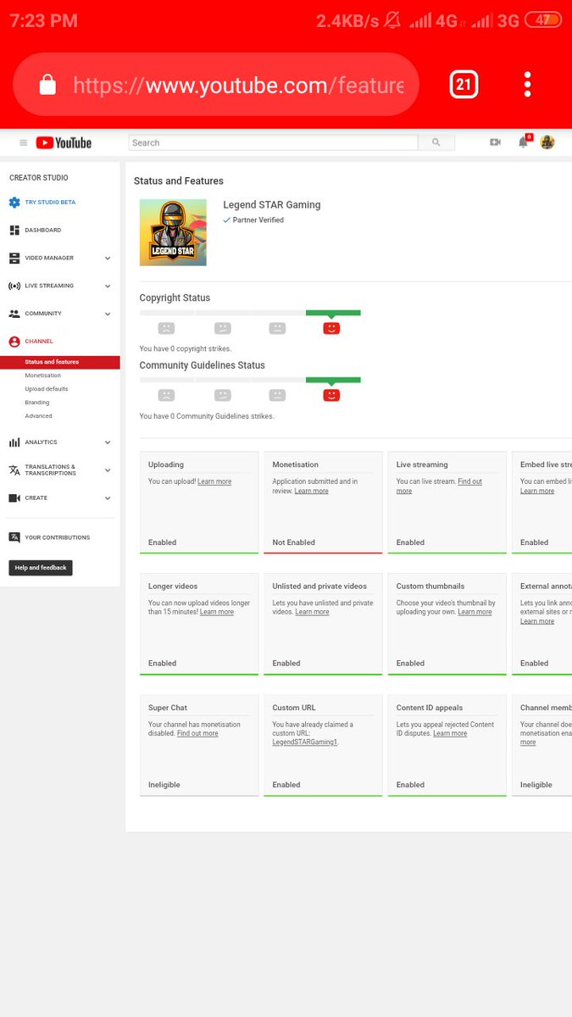Click the Analytics bar chart icon

pos(14,442)
